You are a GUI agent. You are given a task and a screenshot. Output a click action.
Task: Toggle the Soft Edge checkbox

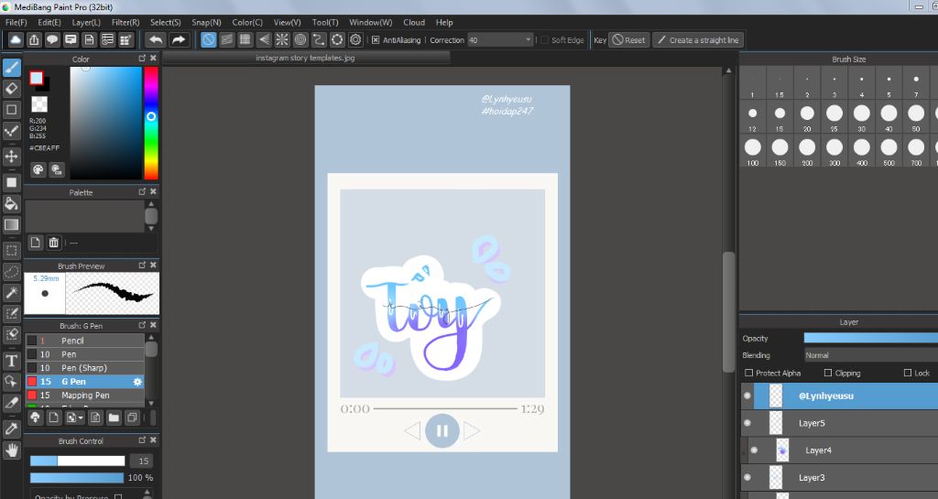pos(544,40)
